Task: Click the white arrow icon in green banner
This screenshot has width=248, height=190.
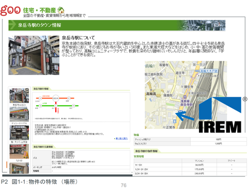Action: (x=12, y=25)
